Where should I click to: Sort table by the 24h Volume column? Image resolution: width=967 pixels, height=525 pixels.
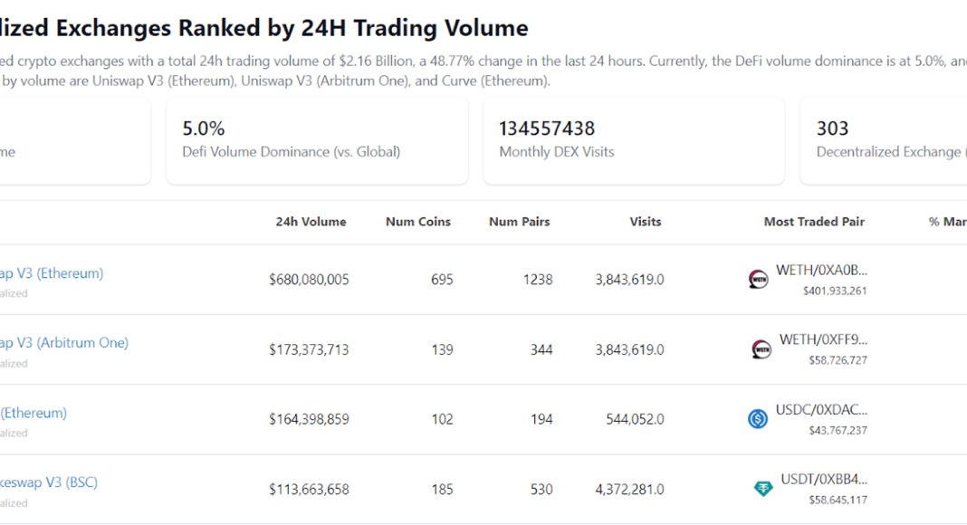point(311,222)
